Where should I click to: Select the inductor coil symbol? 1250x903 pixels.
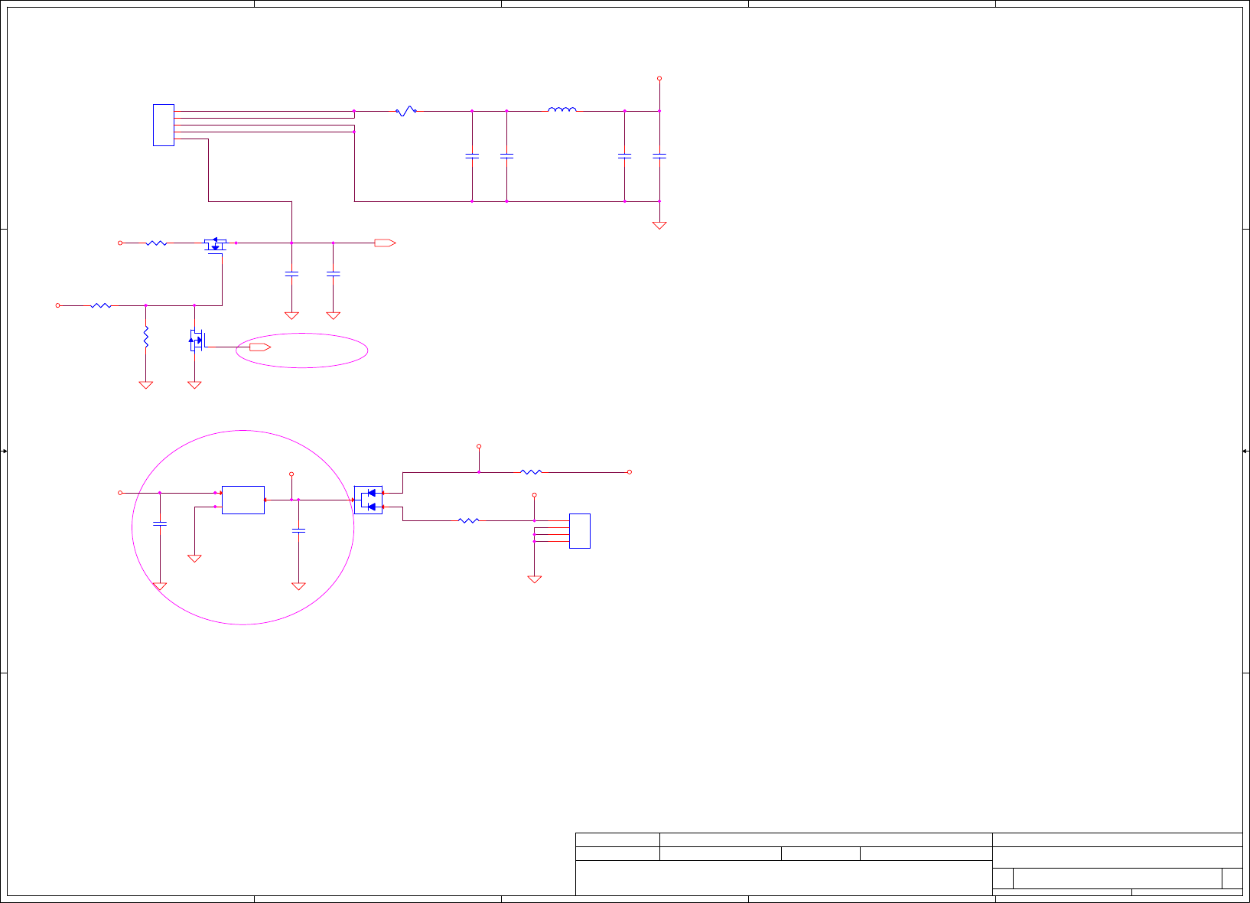point(562,109)
